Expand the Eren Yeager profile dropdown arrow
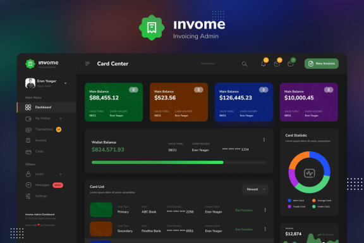Image resolution: width=364 pixels, height=243 pixels. coord(66,83)
